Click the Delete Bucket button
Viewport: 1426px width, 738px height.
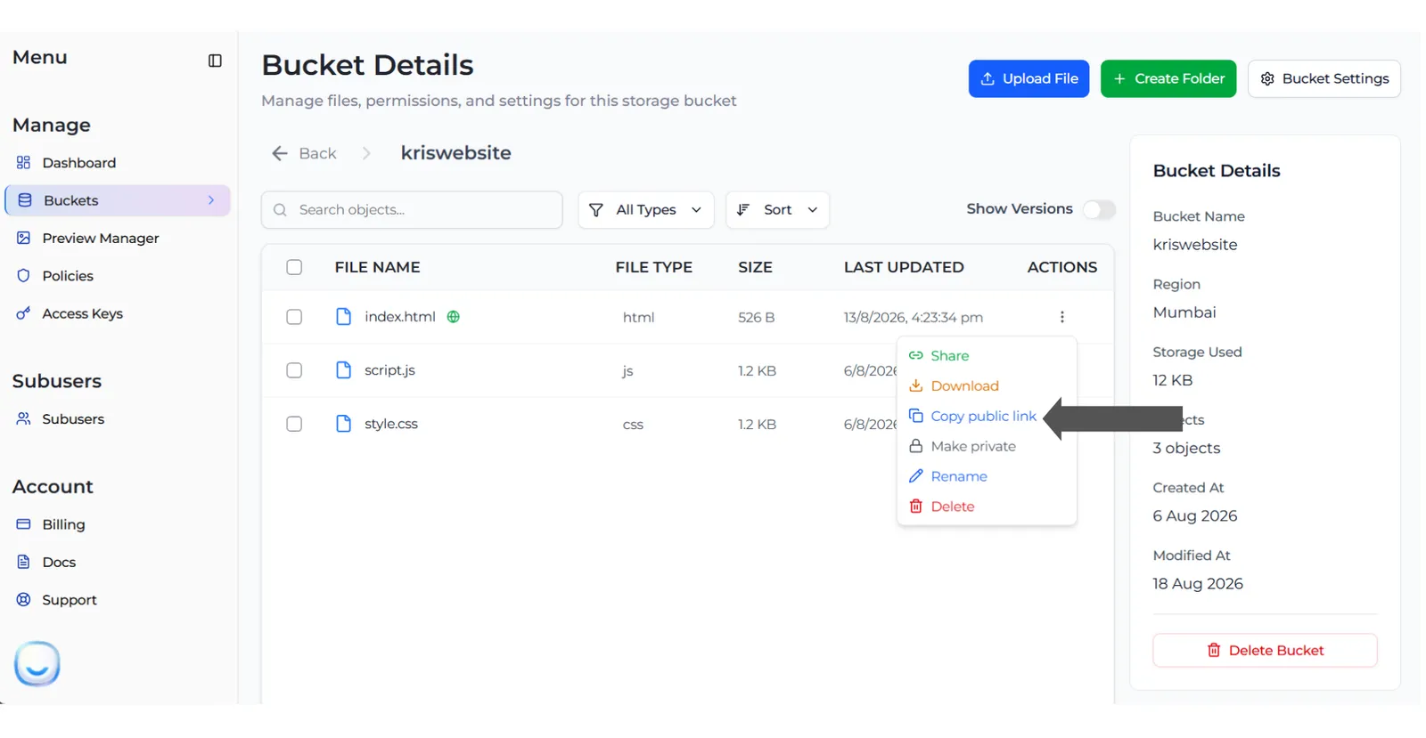1265,650
